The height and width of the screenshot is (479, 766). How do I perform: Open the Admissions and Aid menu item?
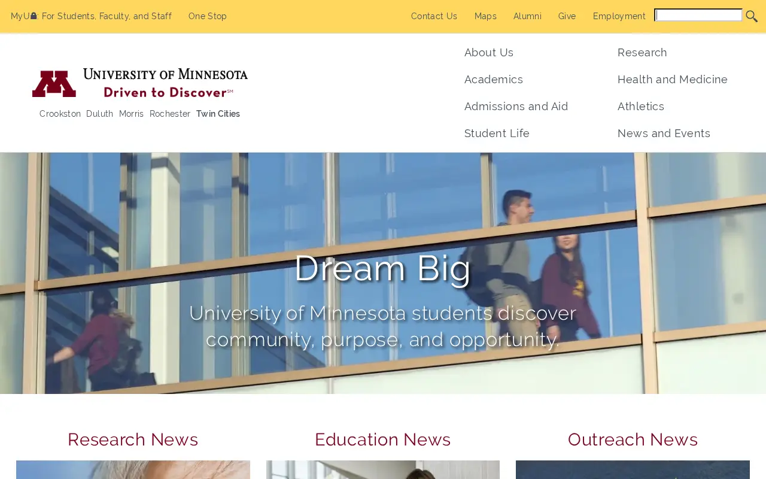pos(516,107)
